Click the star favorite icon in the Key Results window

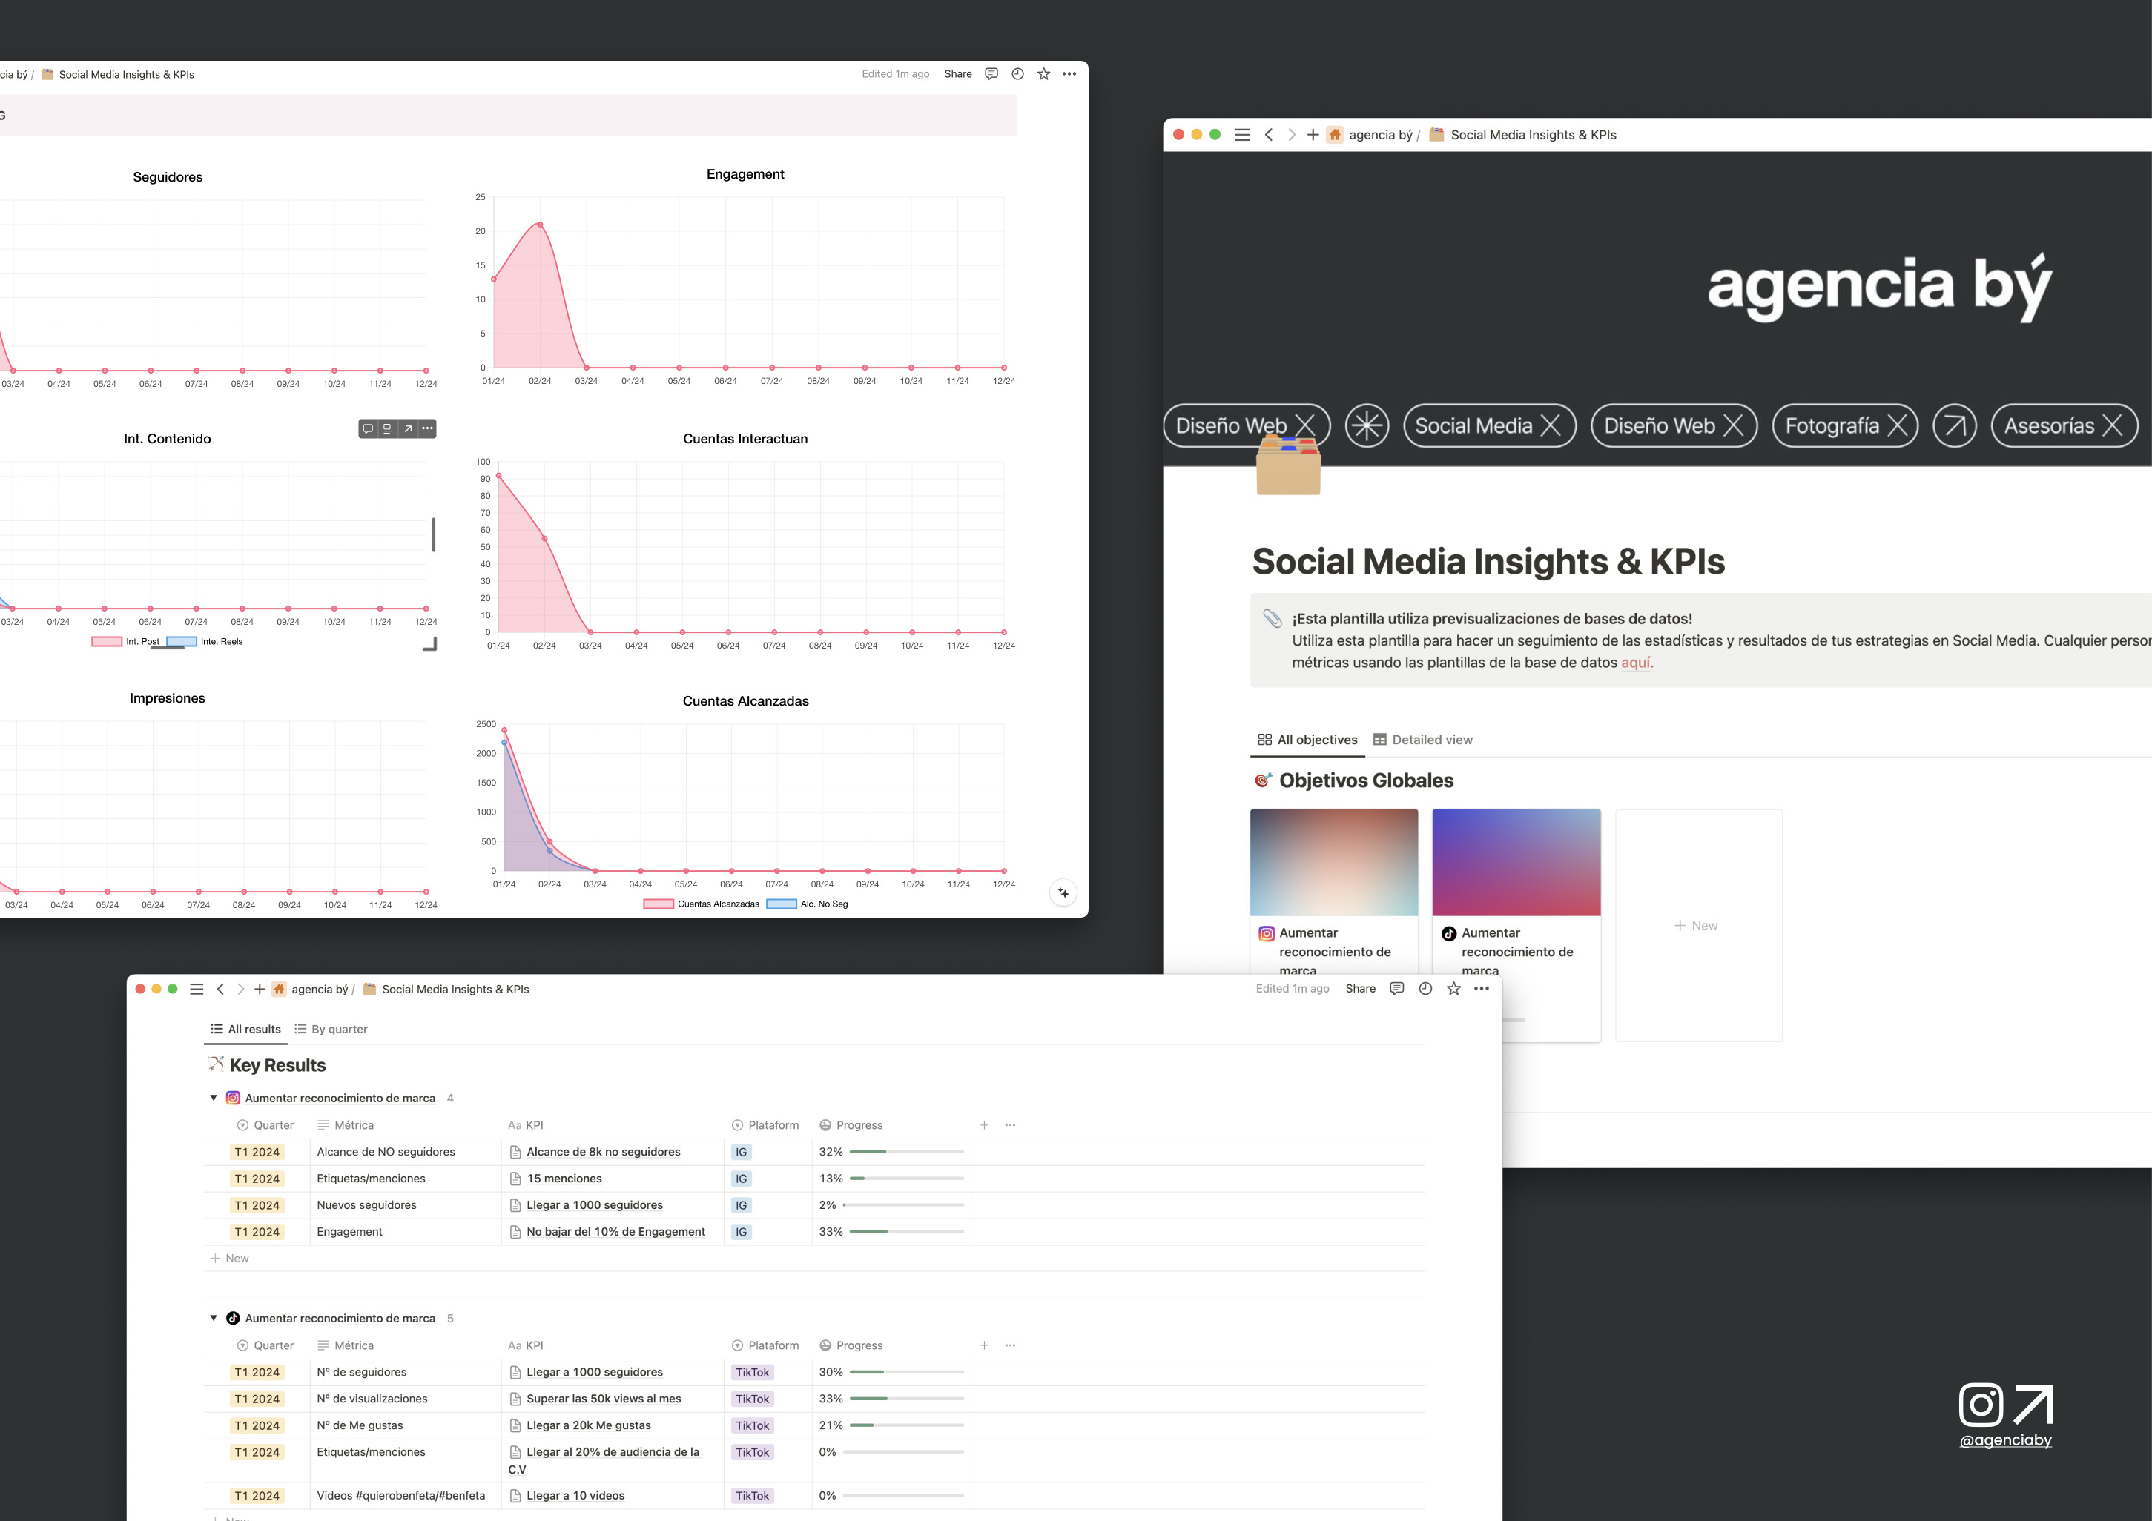[1453, 989]
